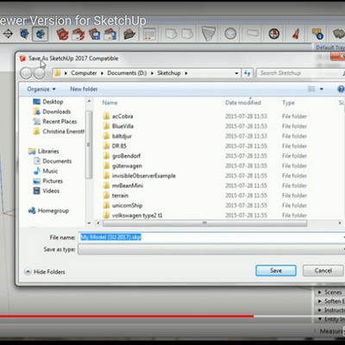Click the red rocket toolbar icon
Screen dimensions: 345x345
(296, 34)
